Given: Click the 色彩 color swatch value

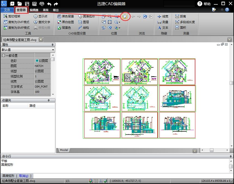Looking at the screenshot, I should (x=37, y=61).
